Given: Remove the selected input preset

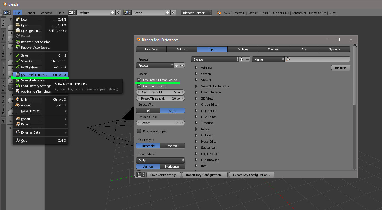Looking at the screenshot, I should pos(182,66).
